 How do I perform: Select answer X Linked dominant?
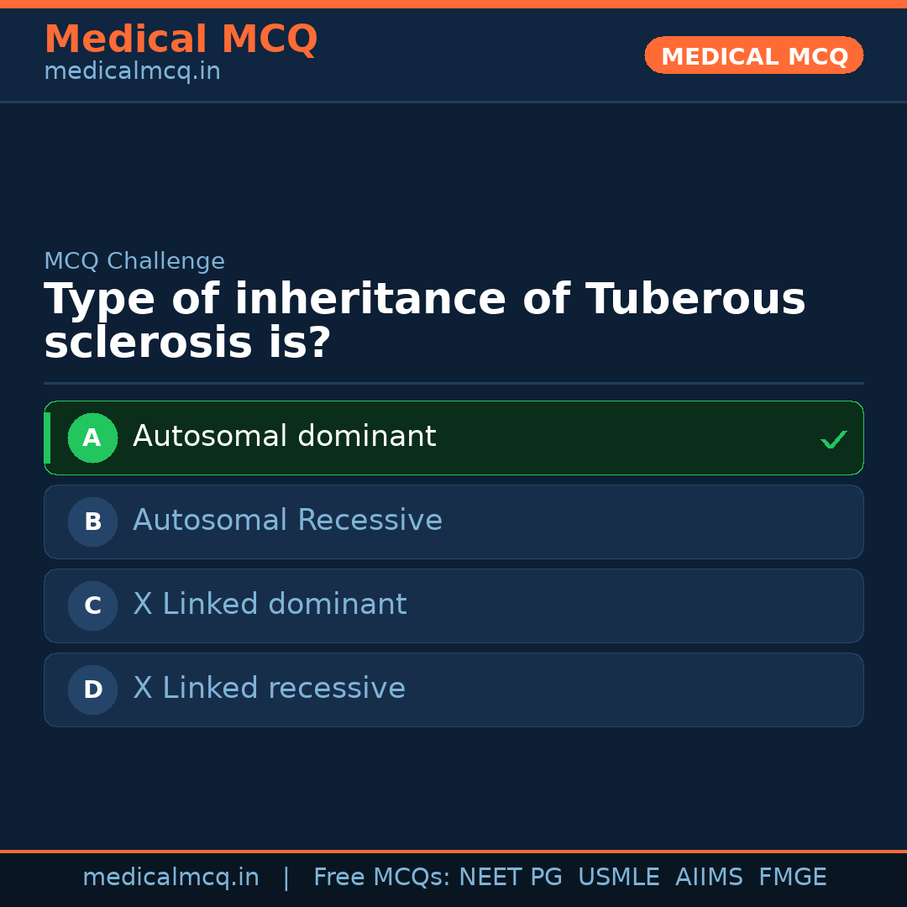pyautogui.click(x=270, y=605)
